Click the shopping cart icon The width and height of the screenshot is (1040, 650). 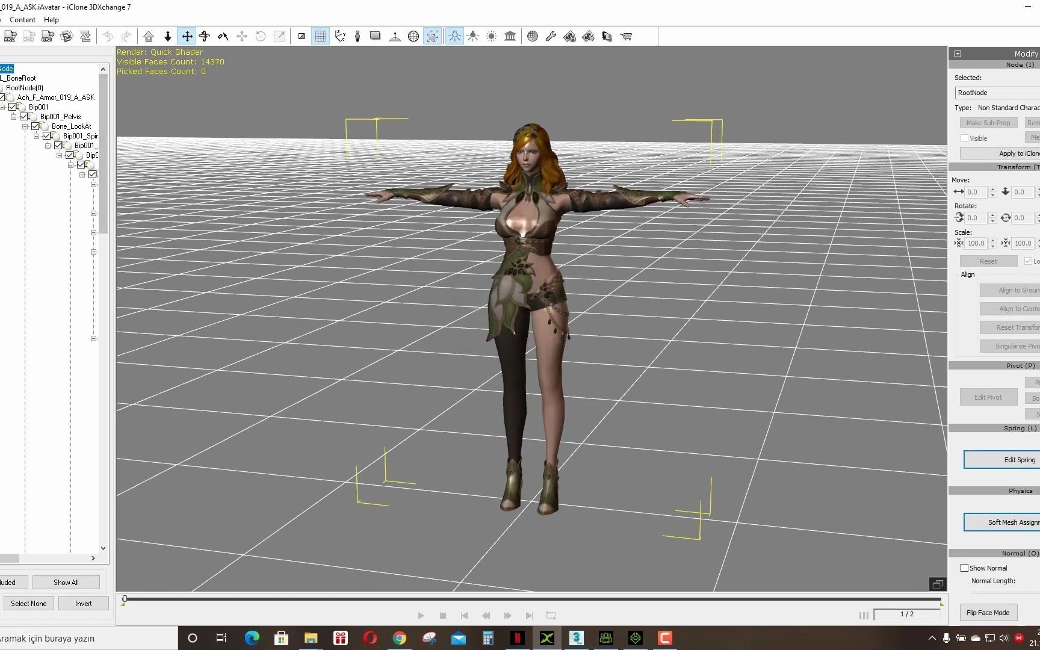coord(626,37)
